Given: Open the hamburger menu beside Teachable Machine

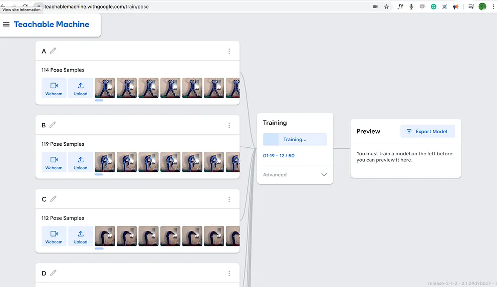Looking at the screenshot, I should (x=7, y=25).
